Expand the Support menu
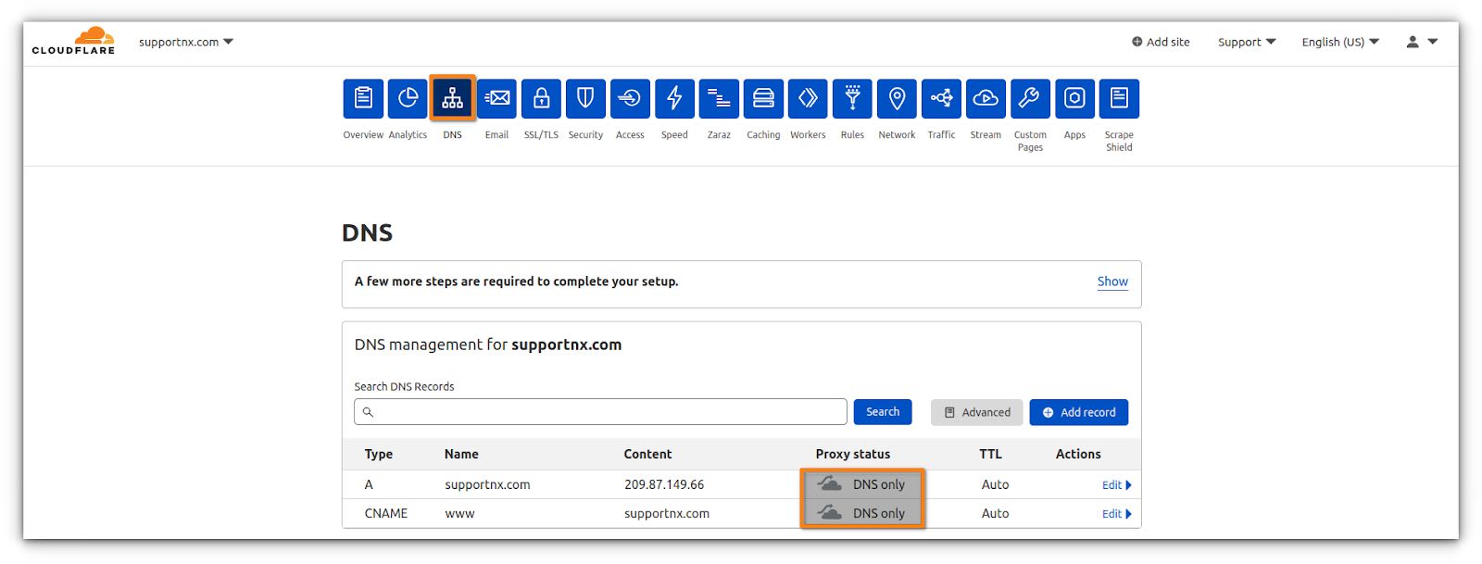The image size is (1482, 564). (1247, 42)
